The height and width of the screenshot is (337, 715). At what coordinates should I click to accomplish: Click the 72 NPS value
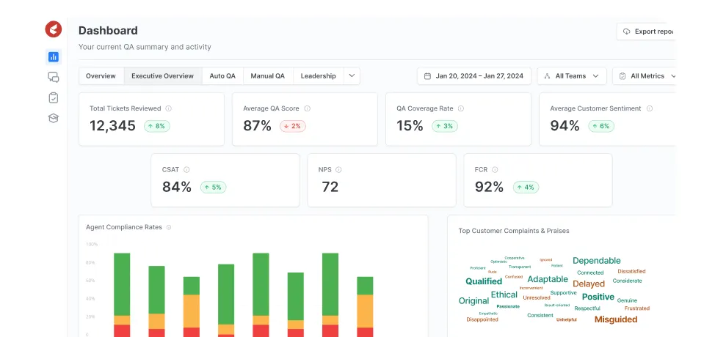[330, 187]
